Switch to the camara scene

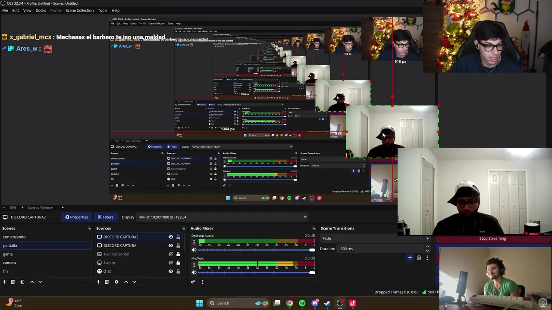coord(46,263)
